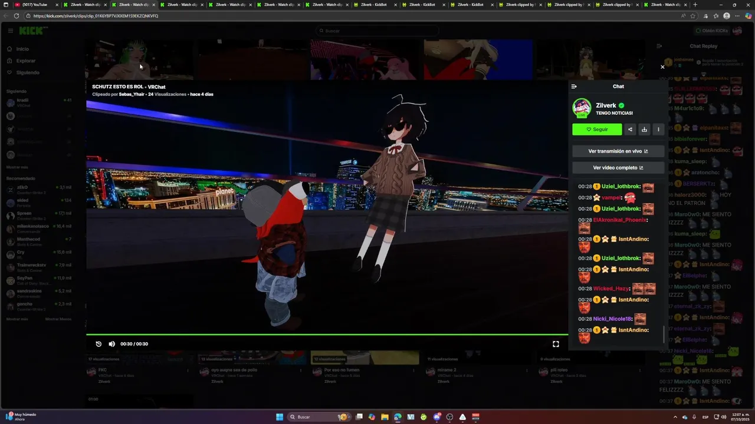755x424 pixels.
Task: Open Explorar in the sidebar
Action: click(26, 61)
